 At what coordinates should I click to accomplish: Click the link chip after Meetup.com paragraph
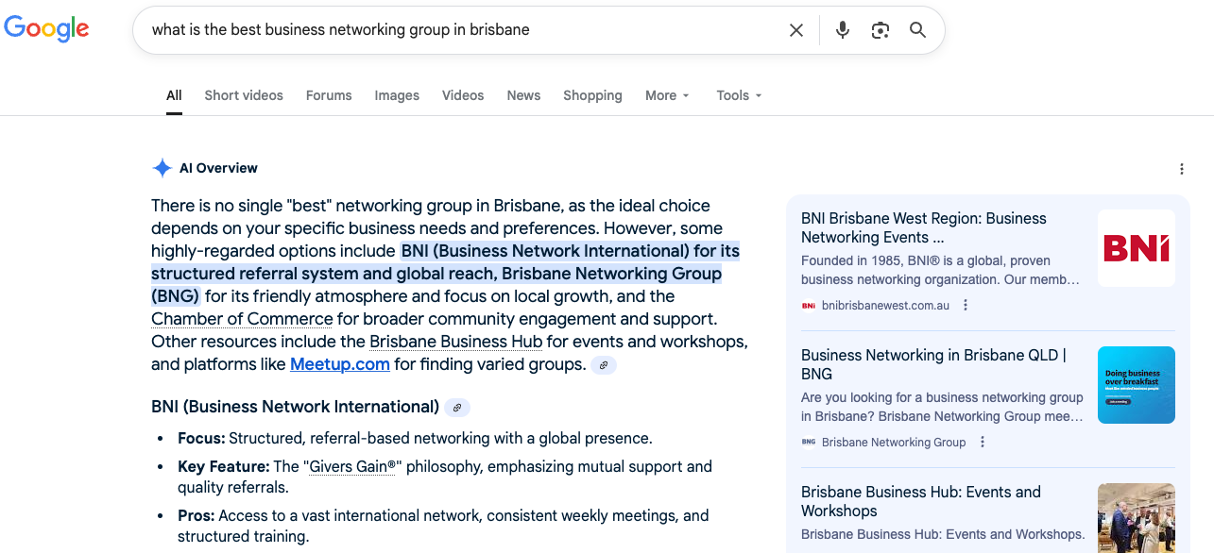point(604,364)
